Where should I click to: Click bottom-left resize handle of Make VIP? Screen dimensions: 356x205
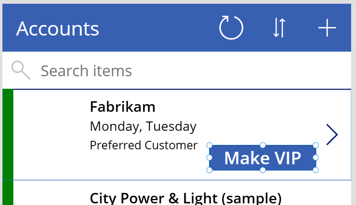point(209,170)
